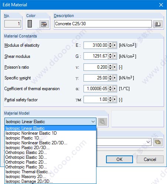Screen dimensions: 167x184
Task: Decrease Partial safety factor with spinner down
Action: click(x=110, y=101)
